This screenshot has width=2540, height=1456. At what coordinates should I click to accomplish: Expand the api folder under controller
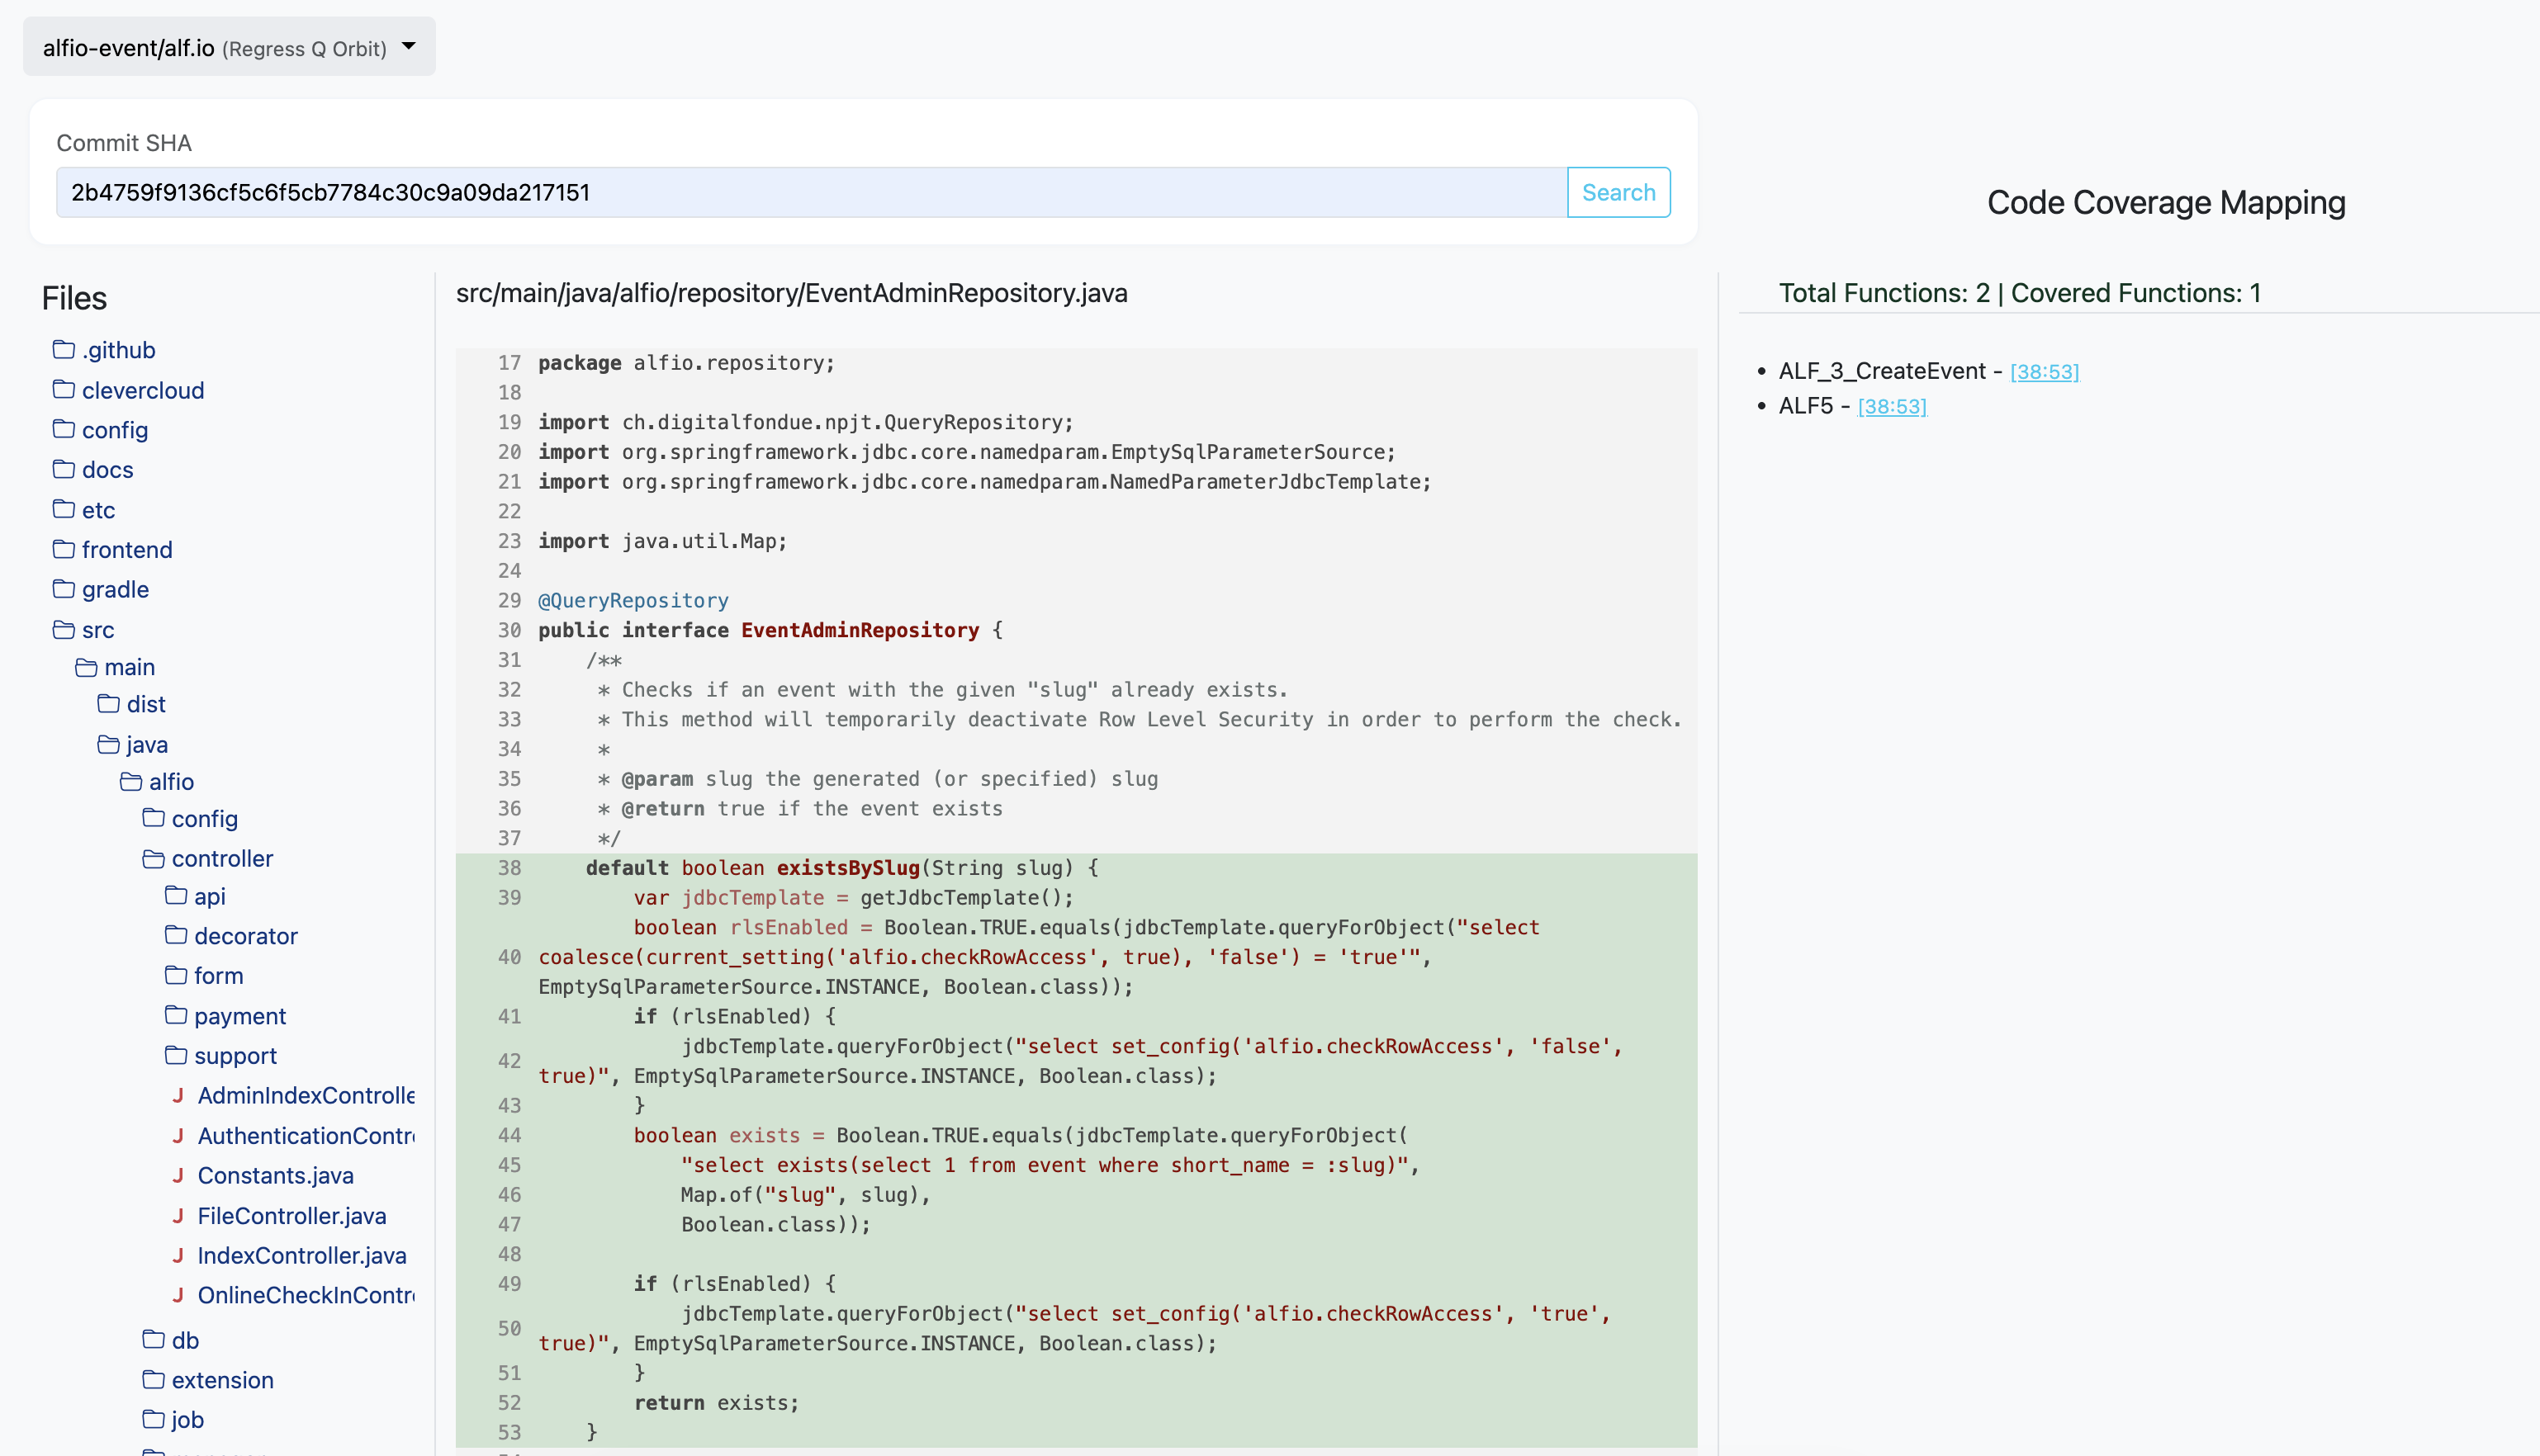click(x=209, y=896)
